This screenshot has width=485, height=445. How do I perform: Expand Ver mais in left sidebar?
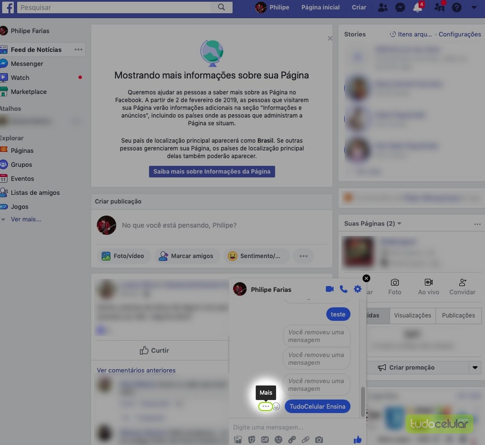26,219
